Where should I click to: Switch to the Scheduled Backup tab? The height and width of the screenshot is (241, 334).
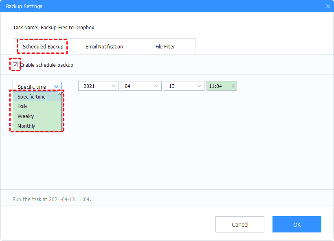[43, 47]
